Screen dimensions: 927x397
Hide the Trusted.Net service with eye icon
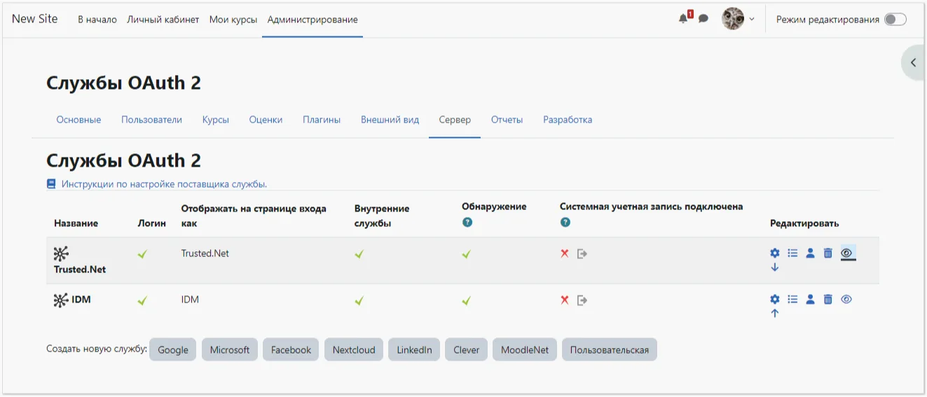point(848,253)
